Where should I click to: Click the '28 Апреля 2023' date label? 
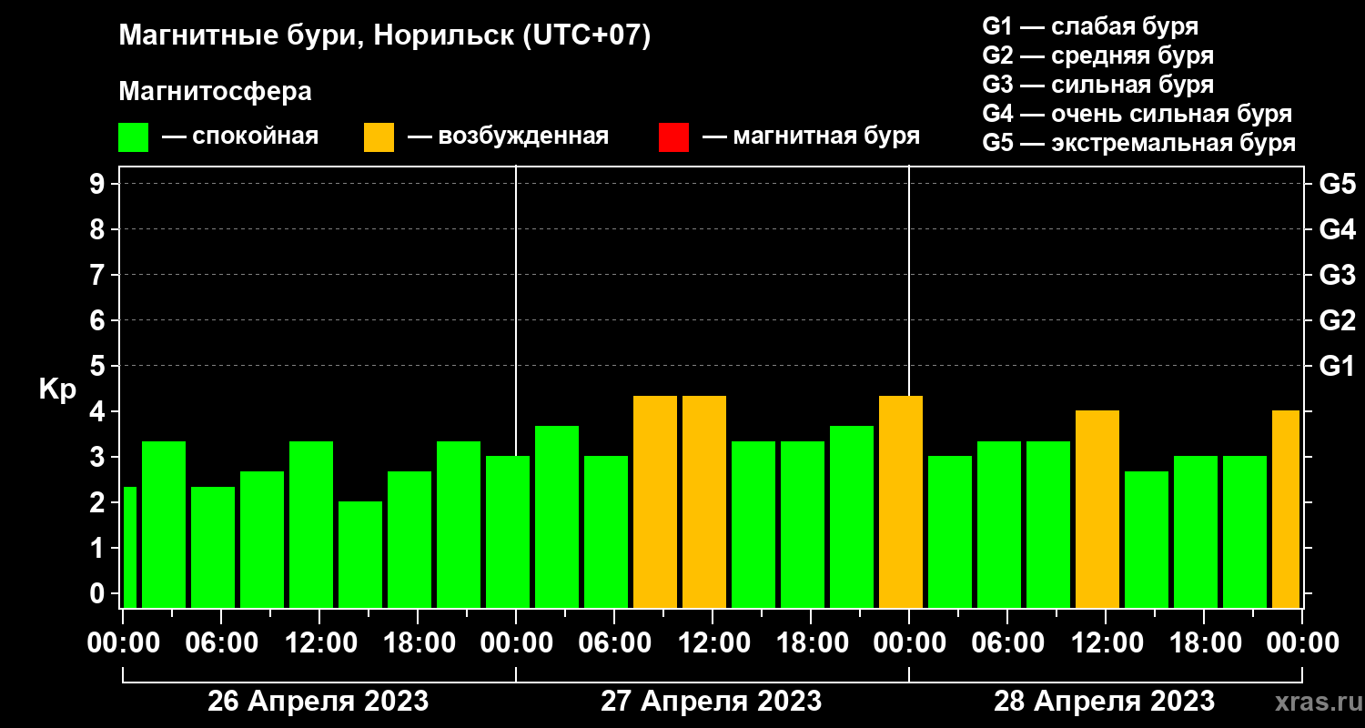pos(1105,702)
